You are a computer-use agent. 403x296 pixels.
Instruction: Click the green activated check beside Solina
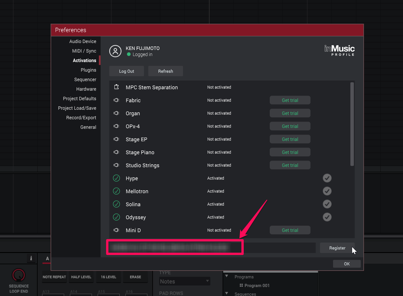coord(117,204)
